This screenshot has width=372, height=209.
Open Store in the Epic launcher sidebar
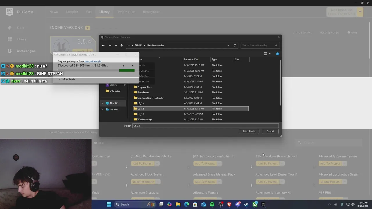[x=20, y=28]
